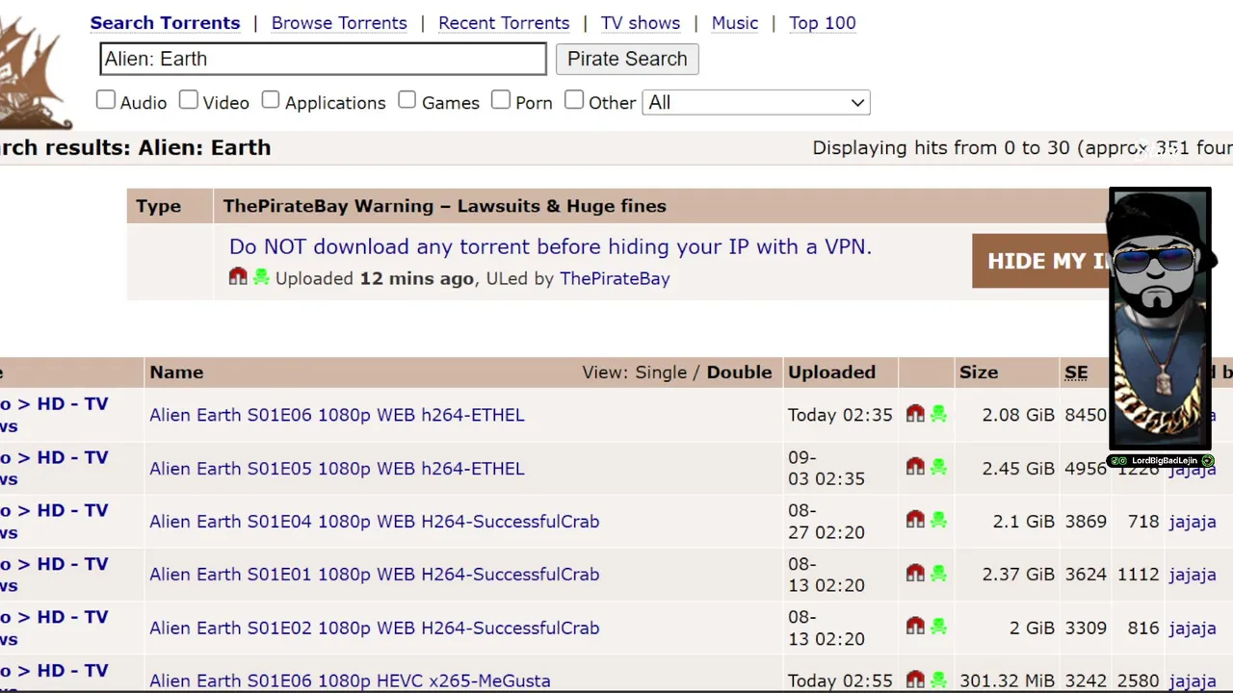Open Recent Torrents navigation link
The width and height of the screenshot is (1233, 693).
[504, 23]
